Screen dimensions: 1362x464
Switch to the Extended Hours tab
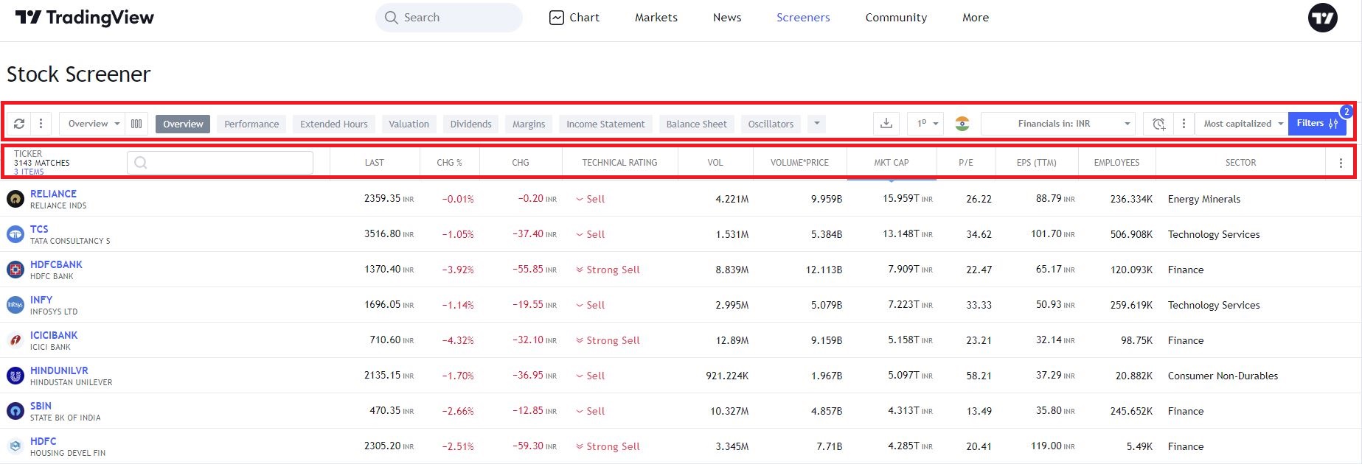coord(334,124)
